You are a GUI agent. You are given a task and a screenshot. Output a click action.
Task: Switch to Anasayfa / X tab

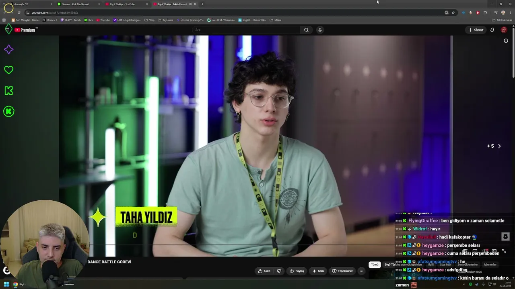pos(31,4)
